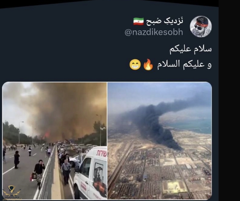Click the man in grey walking beside the van
This screenshot has width=240, height=201.
pyautogui.click(x=66, y=172)
